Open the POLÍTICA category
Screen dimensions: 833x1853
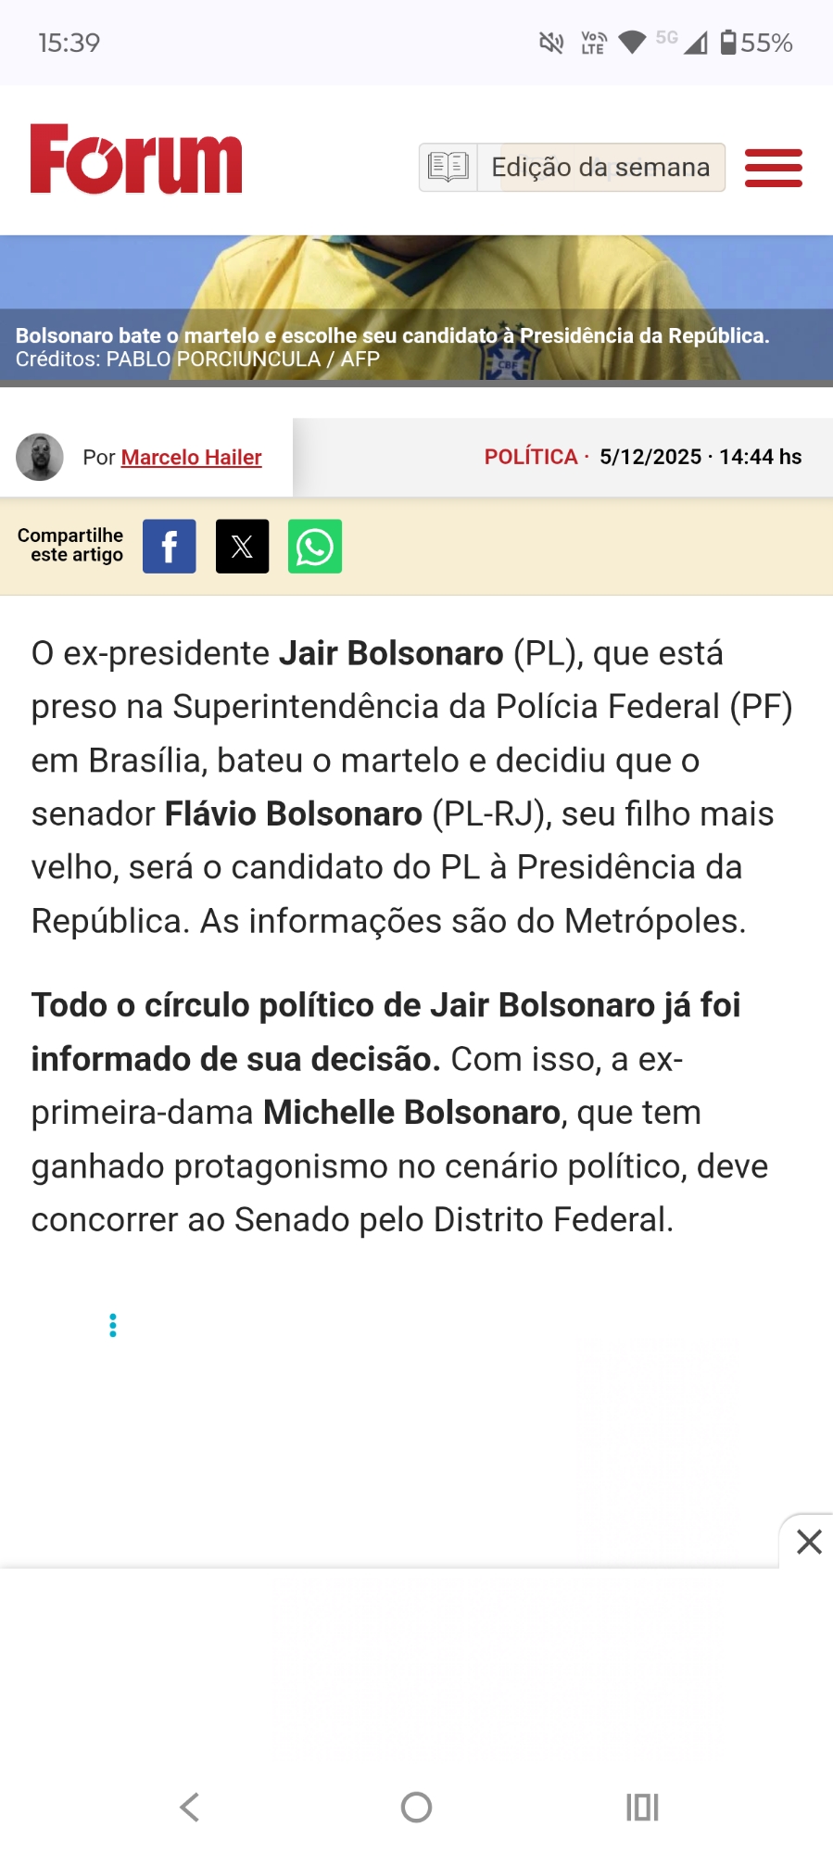(x=531, y=457)
